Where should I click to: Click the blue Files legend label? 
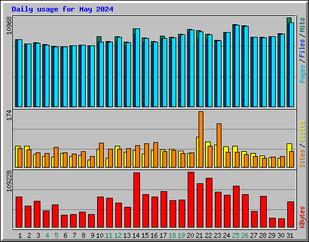[302, 48]
